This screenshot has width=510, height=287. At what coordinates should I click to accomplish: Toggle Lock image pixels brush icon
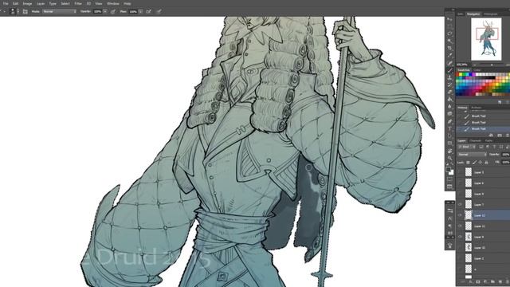474,163
